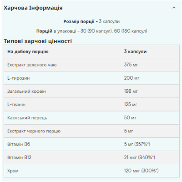Click the Харчова Інформація heading

33,8
